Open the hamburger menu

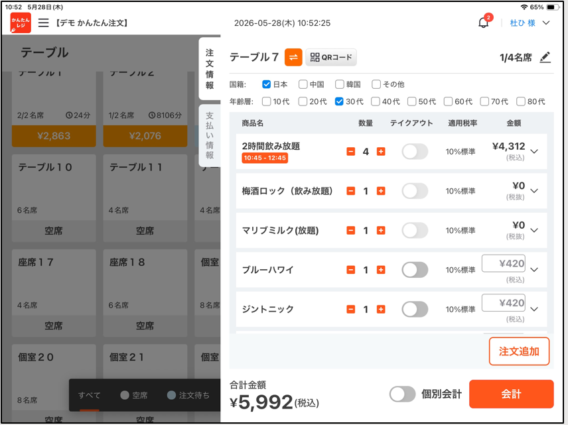pos(44,23)
